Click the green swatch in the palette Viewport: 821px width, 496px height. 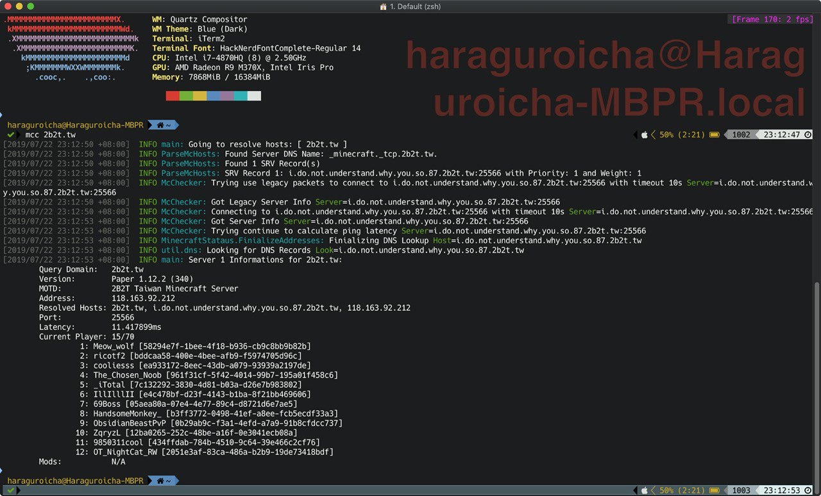pyautogui.click(x=186, y=95)
